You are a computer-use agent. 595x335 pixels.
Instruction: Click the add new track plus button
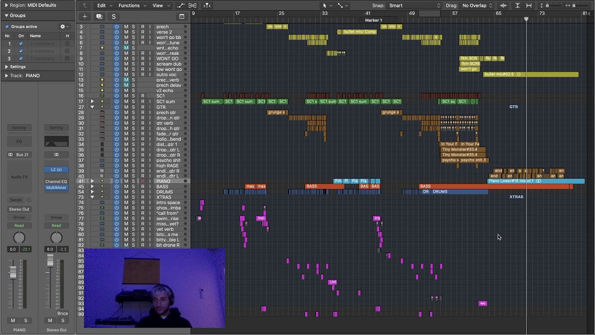tap(85, 16)
